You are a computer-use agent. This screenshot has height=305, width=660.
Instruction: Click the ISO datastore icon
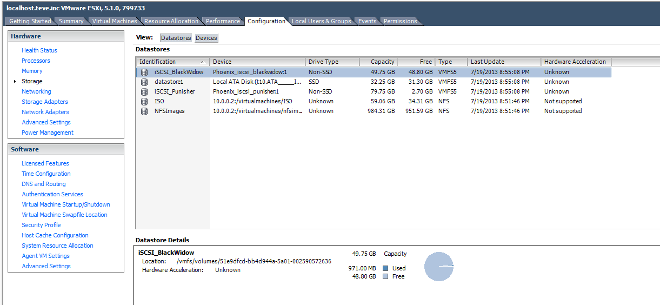pyautogui.click(x=144, y=101)
